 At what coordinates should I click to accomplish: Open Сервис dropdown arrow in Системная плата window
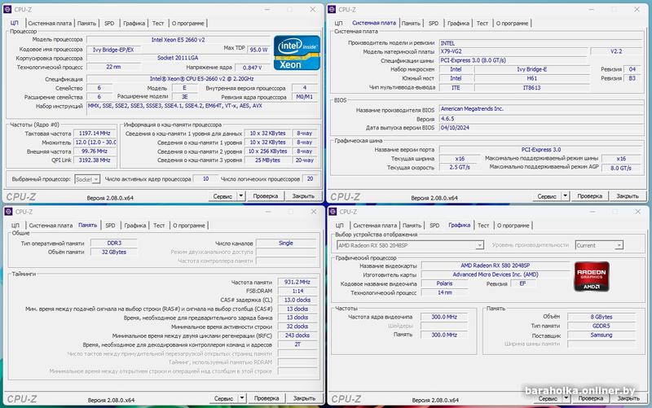[x=565, y=195]
